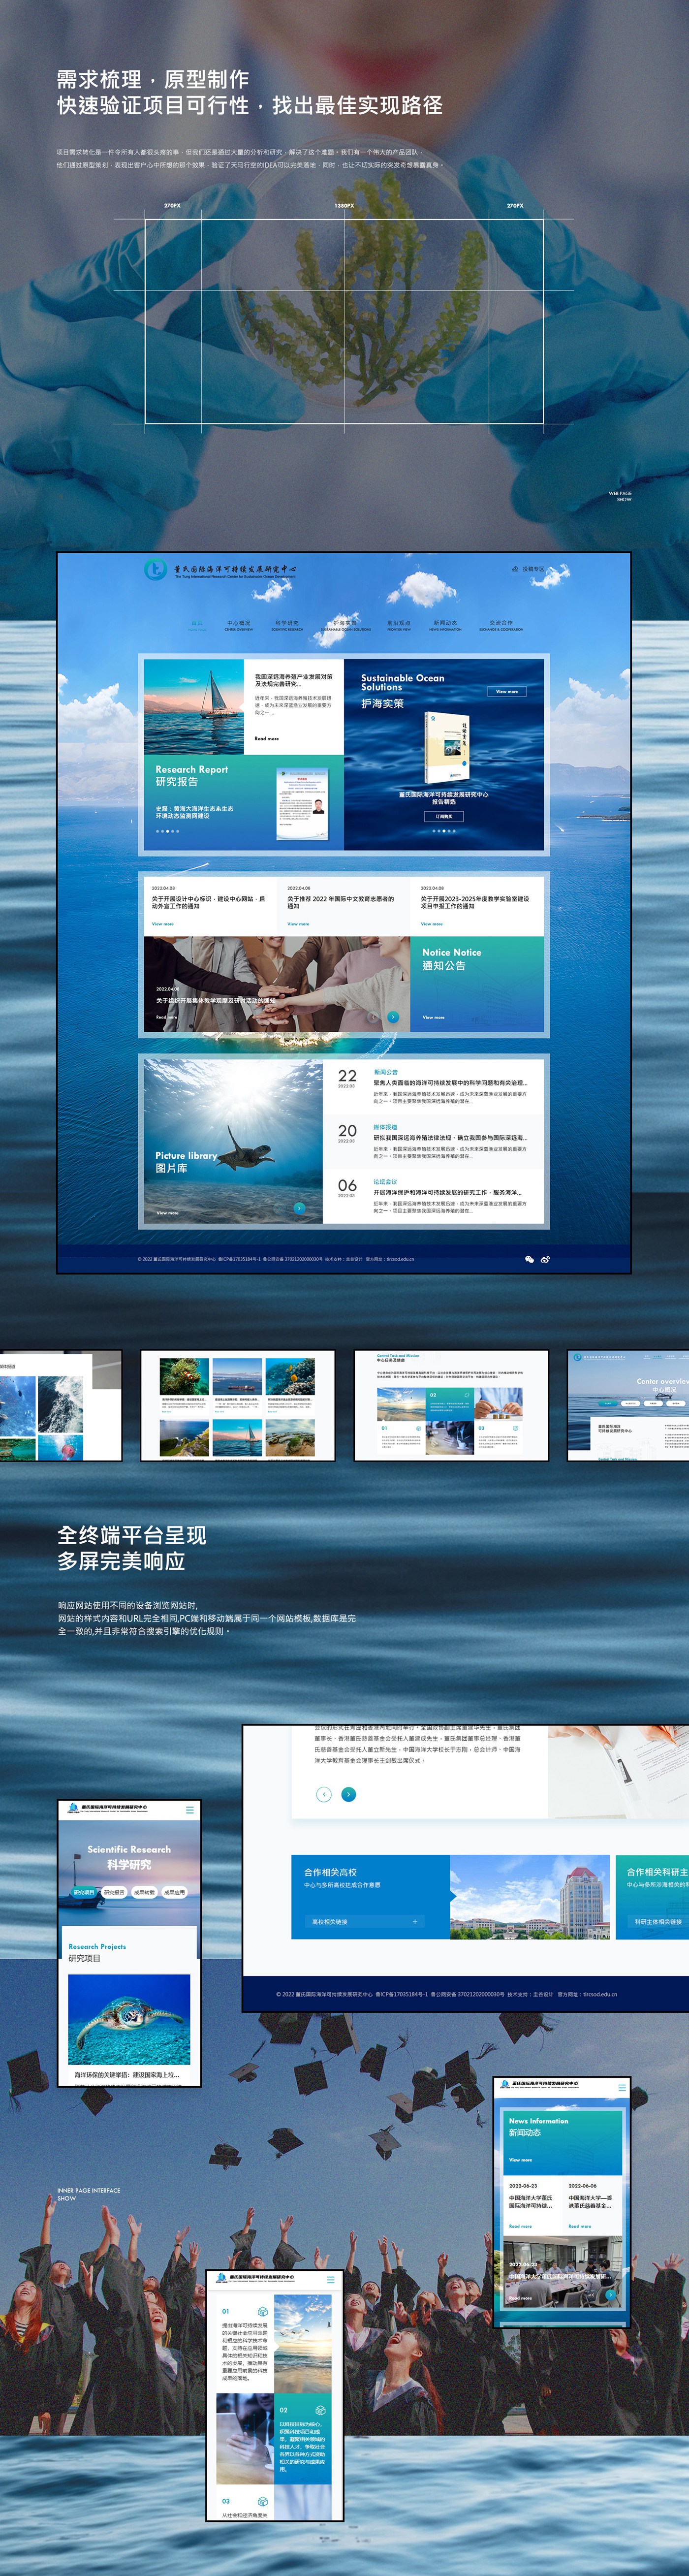689x2576 pixels.
Task: Click the cube icon beside item 03
Action: tap(263, 2501)
